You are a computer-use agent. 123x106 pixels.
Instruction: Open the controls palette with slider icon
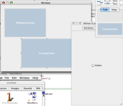[107, 2]
